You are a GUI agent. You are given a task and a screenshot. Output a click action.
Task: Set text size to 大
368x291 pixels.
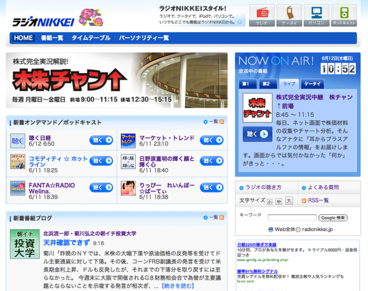point(289,201)
